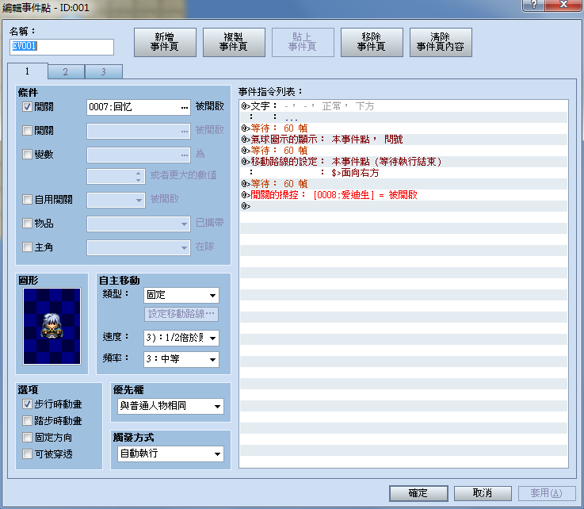Cancel the dialog with 取消
584x509 pixels.
tap(483, 493)
